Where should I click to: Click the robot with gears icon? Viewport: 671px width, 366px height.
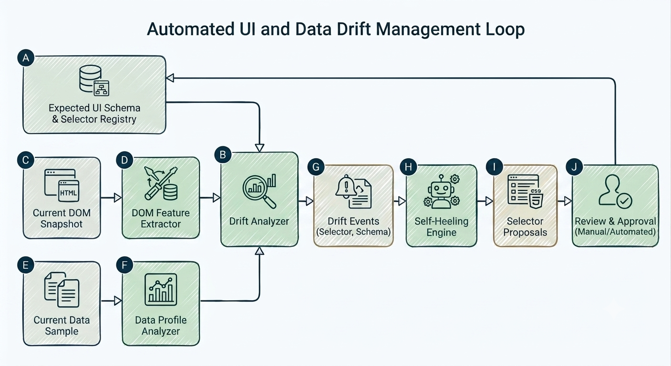[x=441, y=191]
